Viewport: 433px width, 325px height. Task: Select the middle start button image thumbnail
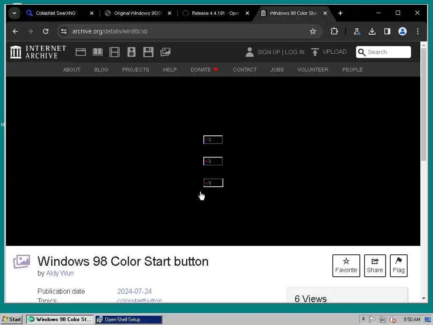pos(213,161)
